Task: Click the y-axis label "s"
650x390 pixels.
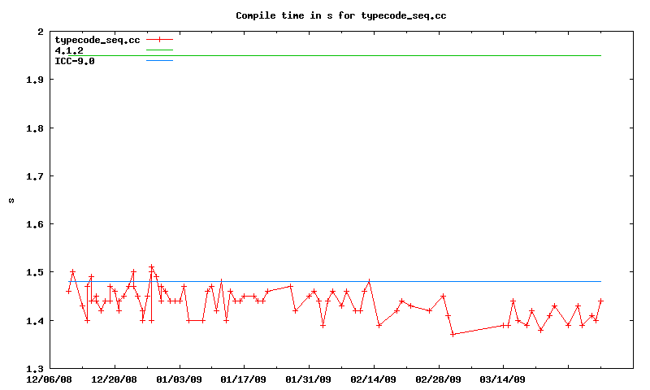Action: [11, 200]
